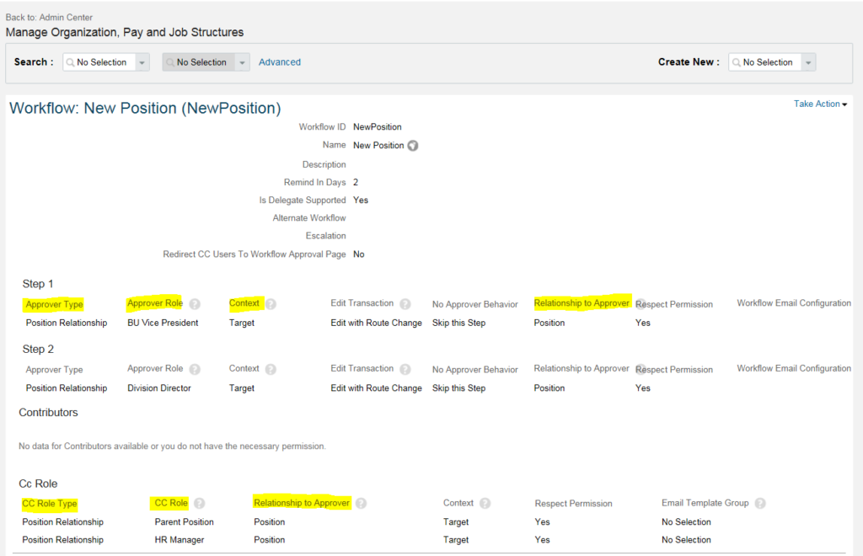Open help icon beside Step 2 Approver Role
Viewport: 863px width, 556px height.
[x=195, y=370]
